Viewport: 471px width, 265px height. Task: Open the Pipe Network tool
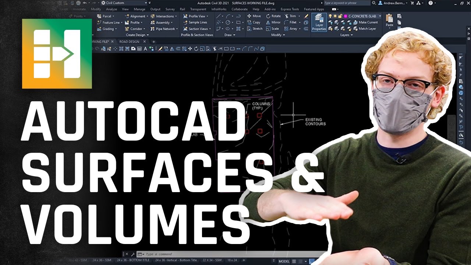pos(164,29)
